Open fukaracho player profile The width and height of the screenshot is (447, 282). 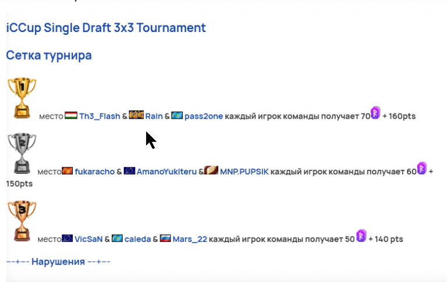tap(95, 172)
